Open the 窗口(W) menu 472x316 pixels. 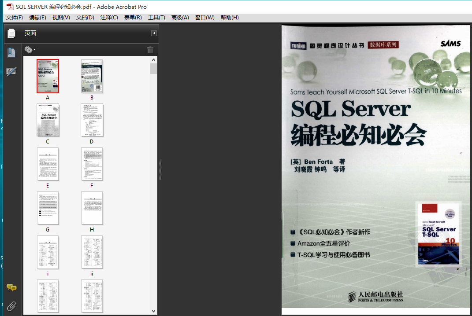(x=204, y=18)
